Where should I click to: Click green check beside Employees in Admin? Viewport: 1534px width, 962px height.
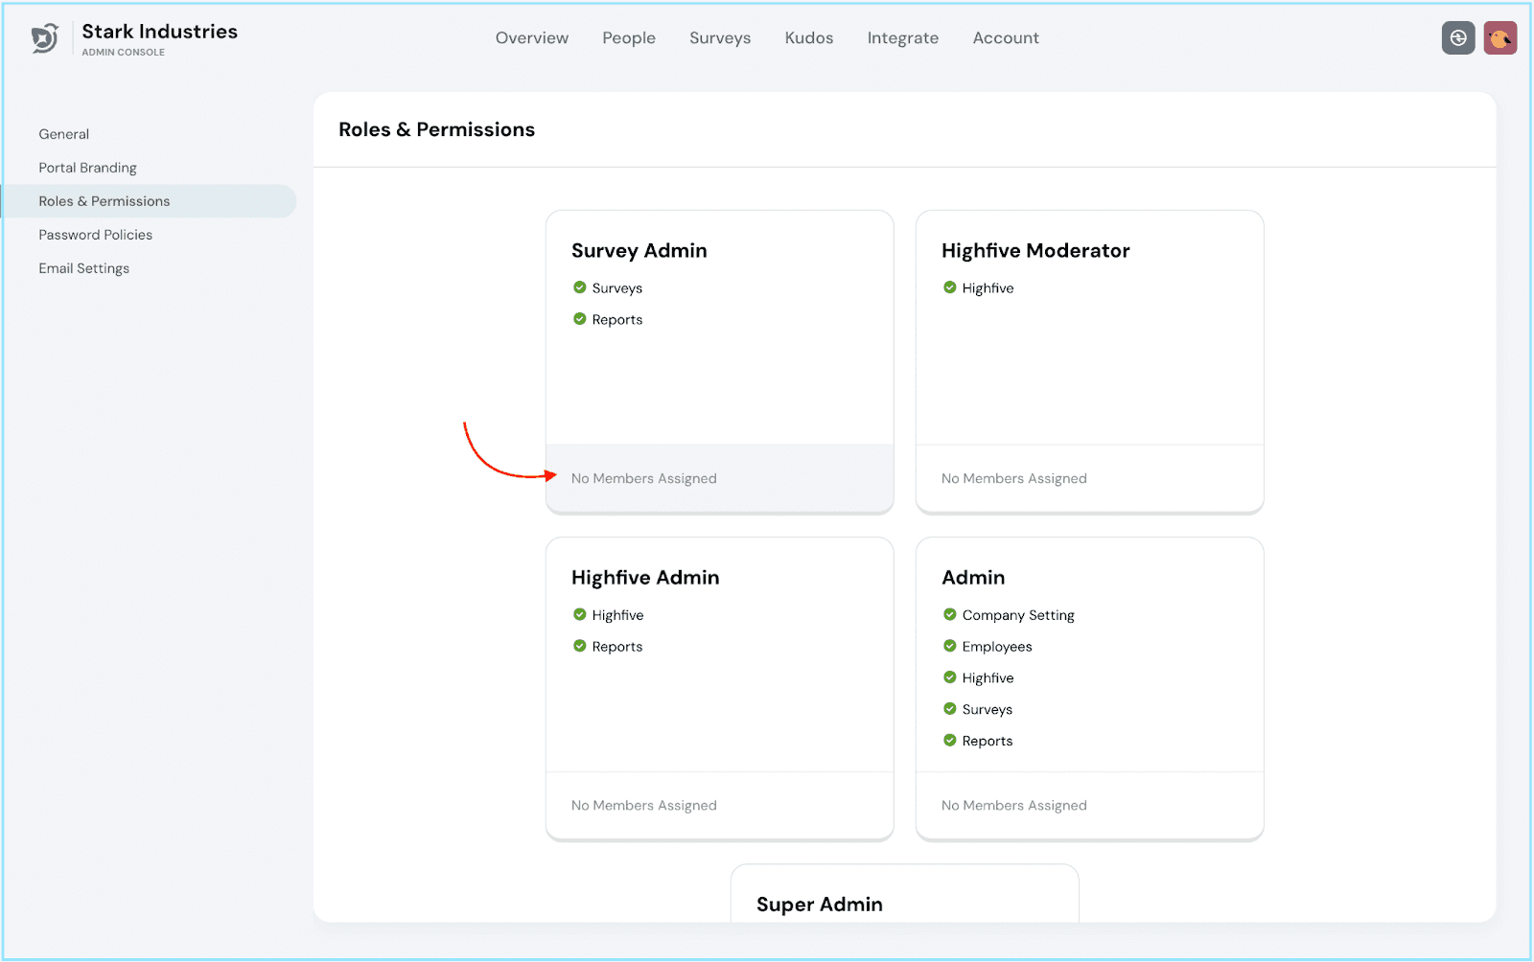pos(949,646)
